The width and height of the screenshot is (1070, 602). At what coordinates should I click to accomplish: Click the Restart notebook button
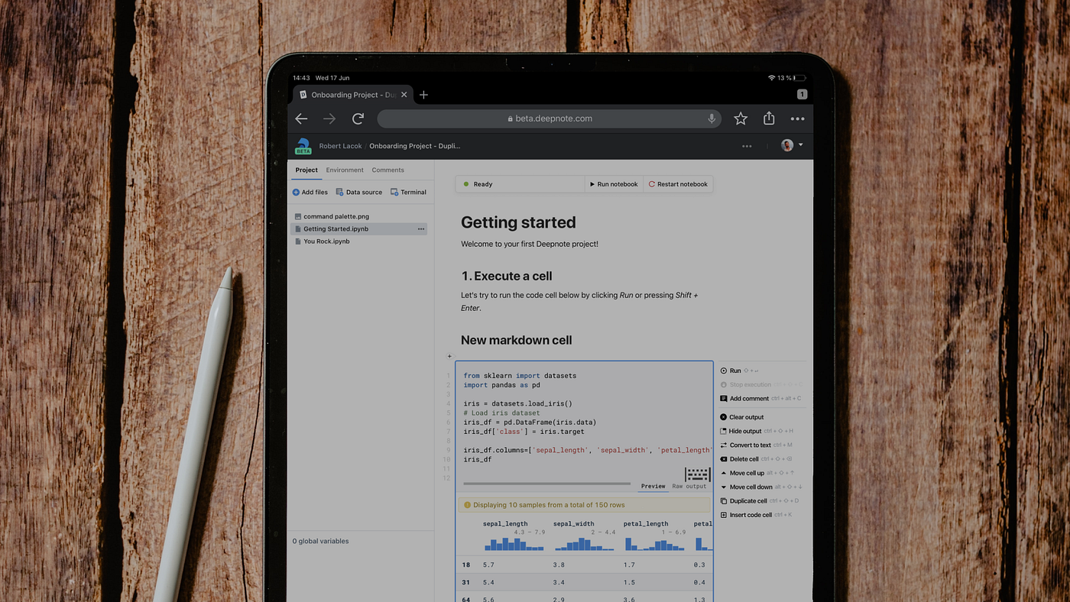(678, 183)
